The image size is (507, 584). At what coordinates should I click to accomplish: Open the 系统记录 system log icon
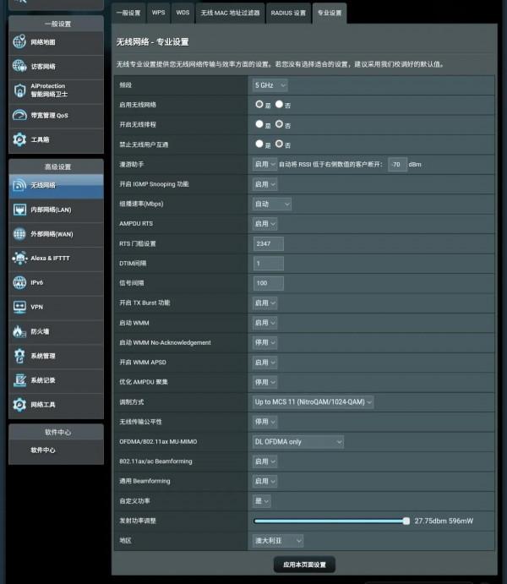(19, 380)
